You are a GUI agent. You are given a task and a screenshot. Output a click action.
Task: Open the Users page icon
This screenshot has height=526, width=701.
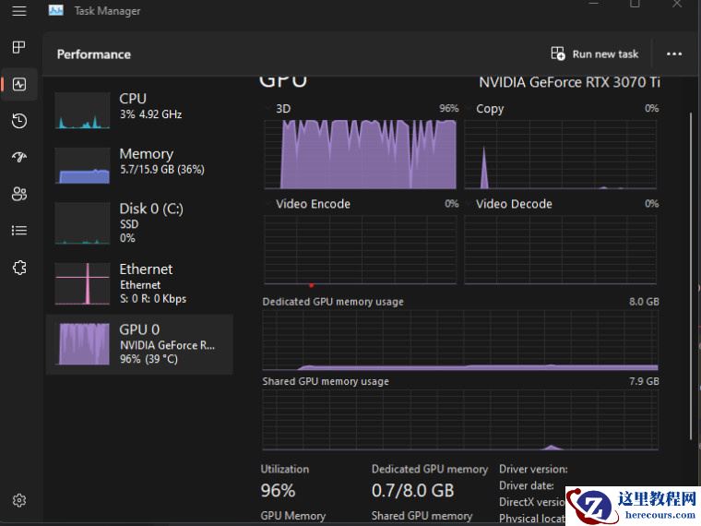point(19,194)
